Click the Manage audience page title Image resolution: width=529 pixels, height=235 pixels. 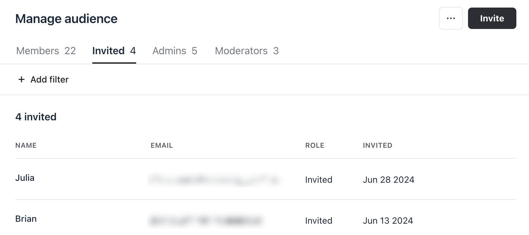click(x=66, y=18)
